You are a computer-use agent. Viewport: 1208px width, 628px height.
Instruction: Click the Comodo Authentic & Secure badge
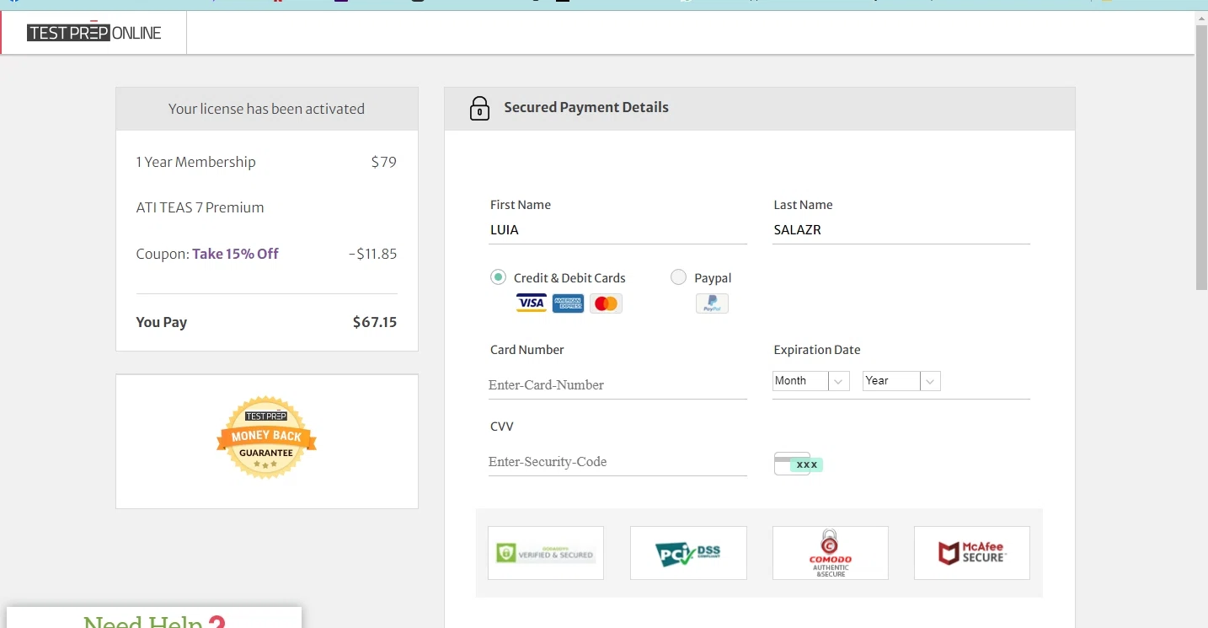(831, 553)
